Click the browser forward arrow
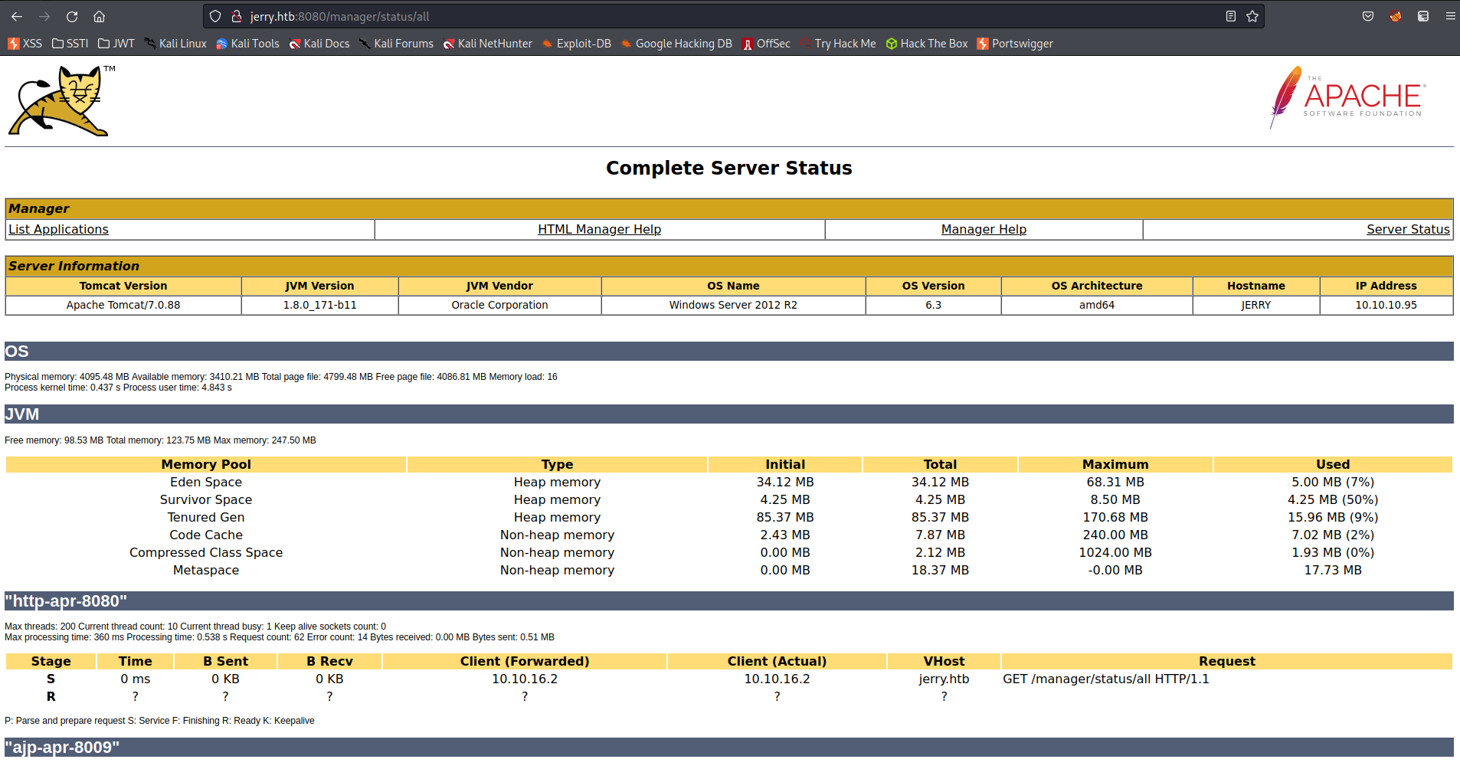Viewport: 1460px width, 769px height. point(44,16)
